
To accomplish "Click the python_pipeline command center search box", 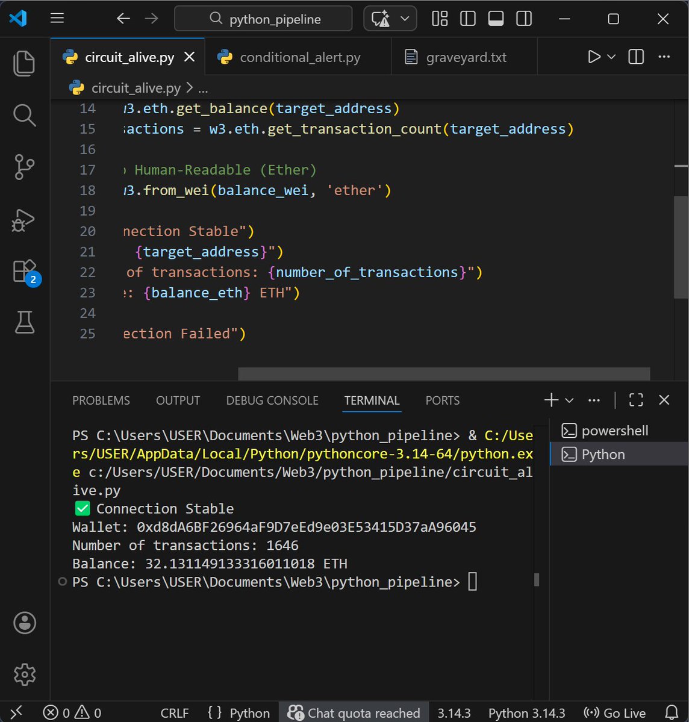I will (263, 19).
